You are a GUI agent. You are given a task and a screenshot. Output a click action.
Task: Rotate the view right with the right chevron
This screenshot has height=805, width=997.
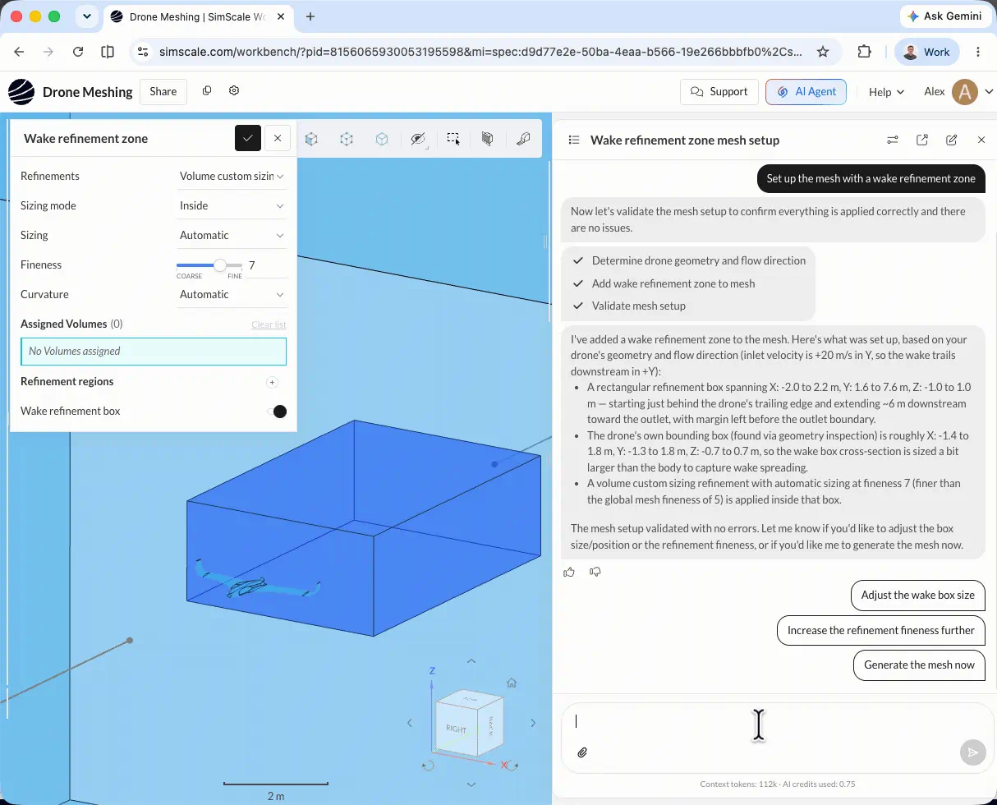(533, 723)
